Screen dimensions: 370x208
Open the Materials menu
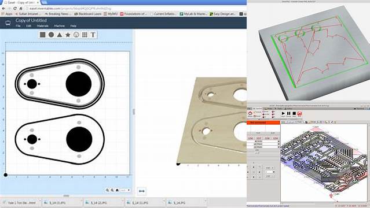(x=43, y=26)
